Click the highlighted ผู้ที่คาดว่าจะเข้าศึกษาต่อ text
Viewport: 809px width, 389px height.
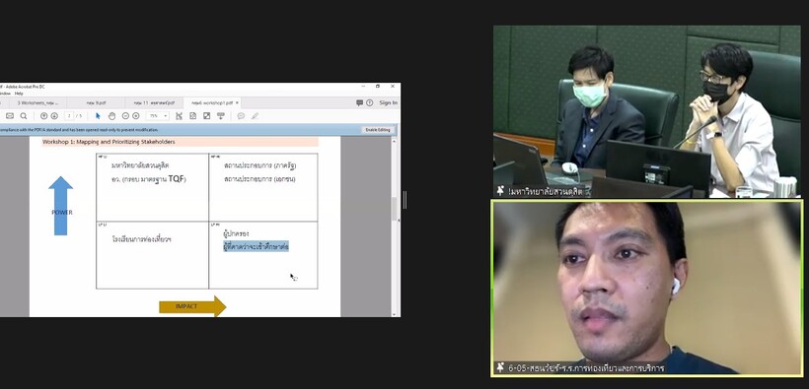(256, 247)
